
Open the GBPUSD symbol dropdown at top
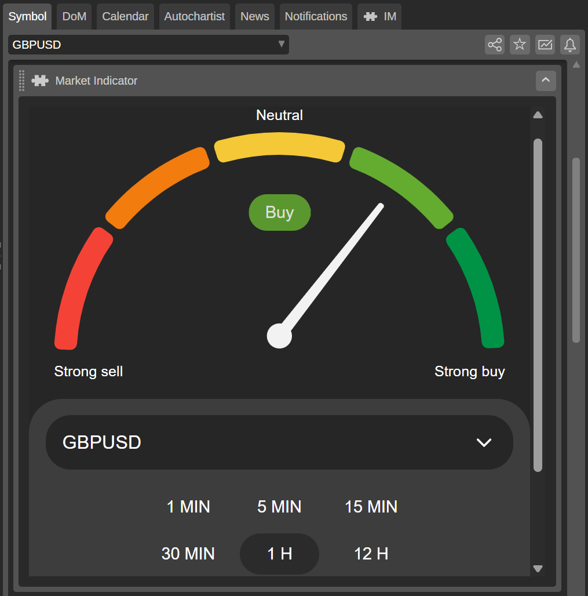(x=148, y=45)
